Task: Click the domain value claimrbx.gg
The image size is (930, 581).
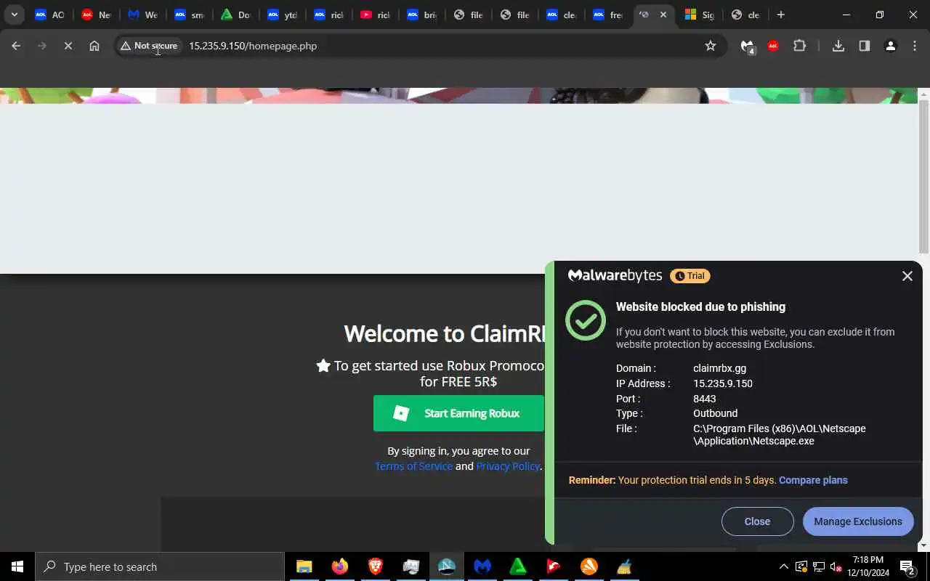Action: coord(719,368)
